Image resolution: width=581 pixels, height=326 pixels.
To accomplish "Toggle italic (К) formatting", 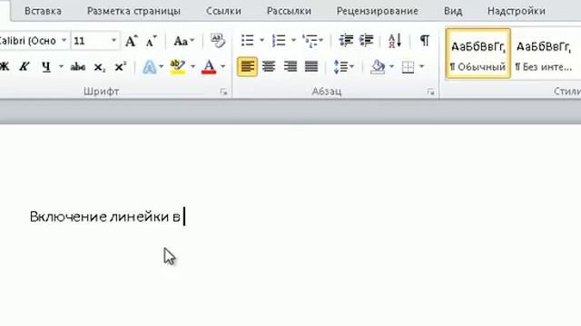I will pyautogui.click(x=25, y=66).
